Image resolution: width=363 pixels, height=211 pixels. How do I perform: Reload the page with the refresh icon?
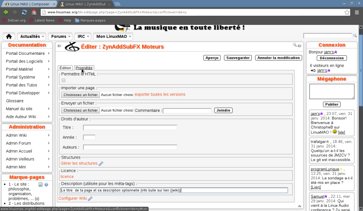pyautogui.click(x=25, y=12)
